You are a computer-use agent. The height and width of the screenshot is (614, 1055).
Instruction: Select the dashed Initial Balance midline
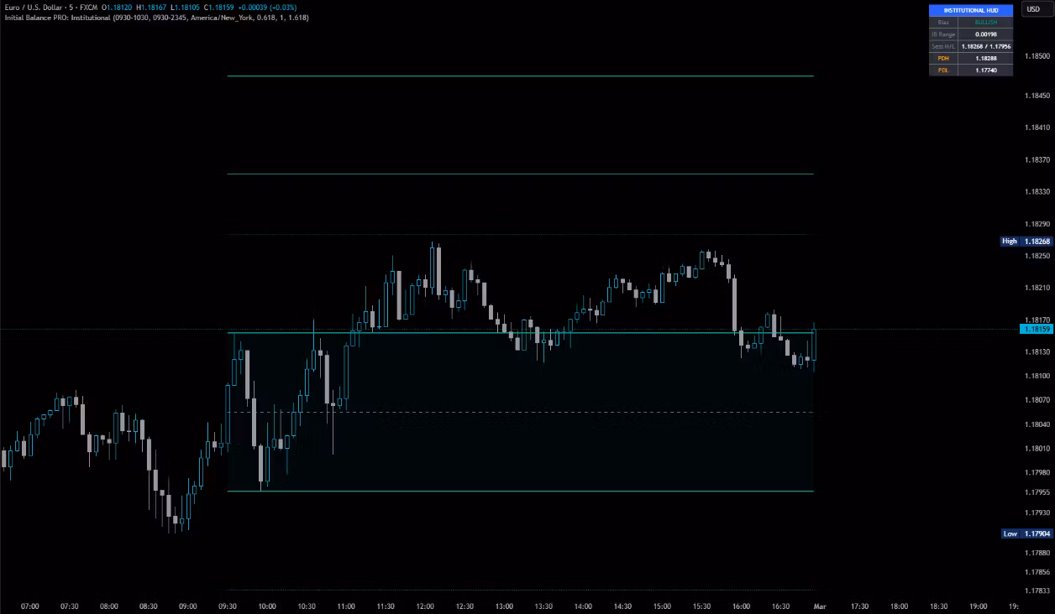(521, 412)
